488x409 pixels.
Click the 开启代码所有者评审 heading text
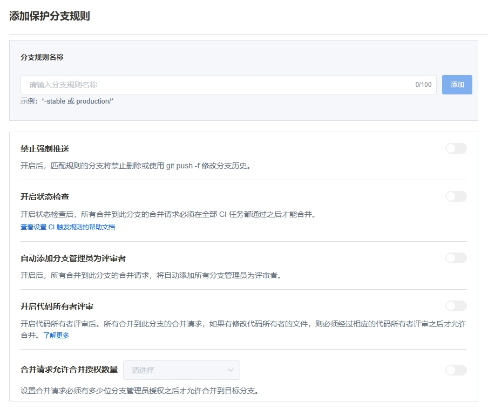[x=57, y=306]
